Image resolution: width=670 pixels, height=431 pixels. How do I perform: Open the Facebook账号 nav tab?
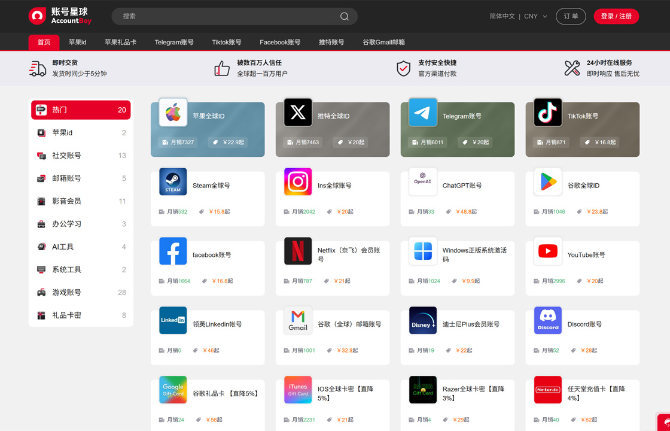(x=280, y=43)
